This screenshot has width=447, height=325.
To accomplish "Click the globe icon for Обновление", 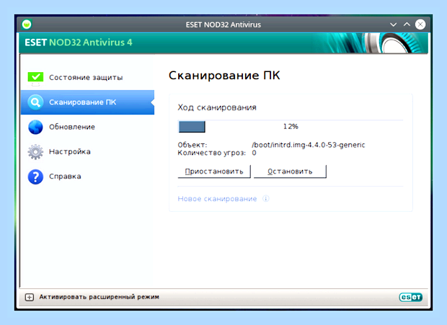I will (35, 127).
